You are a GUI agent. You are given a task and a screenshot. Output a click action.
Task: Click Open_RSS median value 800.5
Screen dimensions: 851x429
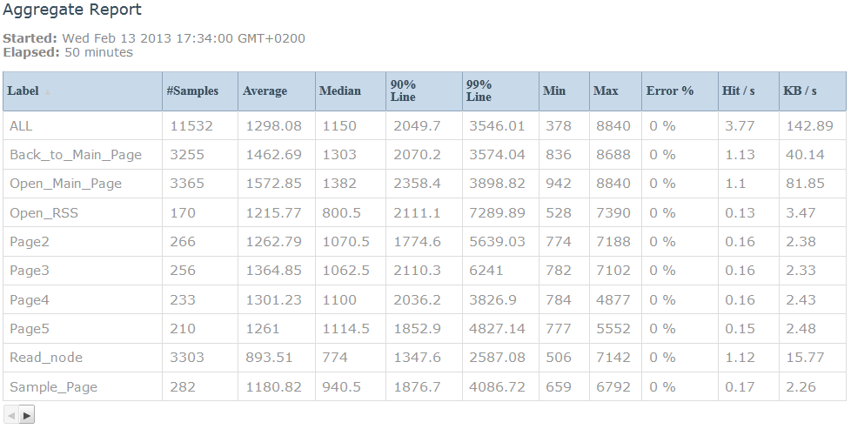[341, 213]
